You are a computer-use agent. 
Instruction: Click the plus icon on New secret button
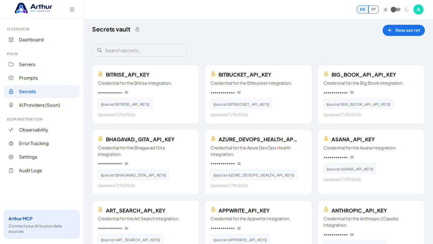point(390,30)
